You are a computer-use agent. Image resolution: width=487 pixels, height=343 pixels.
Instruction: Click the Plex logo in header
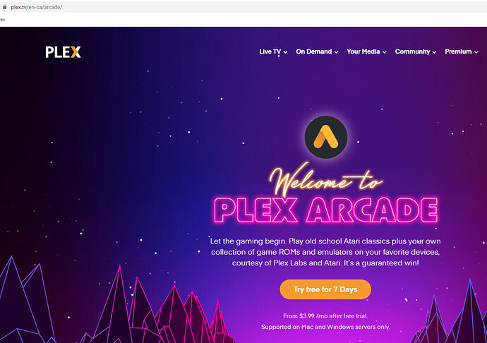pyautogui.click(x=63, y=52)
